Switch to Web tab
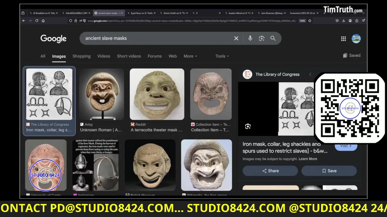 173,56
